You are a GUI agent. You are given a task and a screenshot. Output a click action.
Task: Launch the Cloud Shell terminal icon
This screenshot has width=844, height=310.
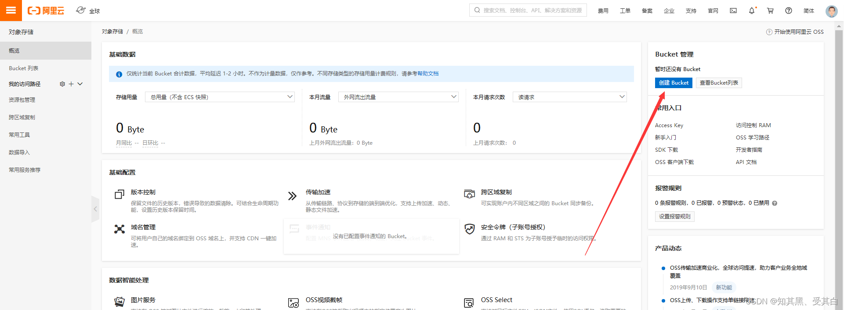[733, 11]
